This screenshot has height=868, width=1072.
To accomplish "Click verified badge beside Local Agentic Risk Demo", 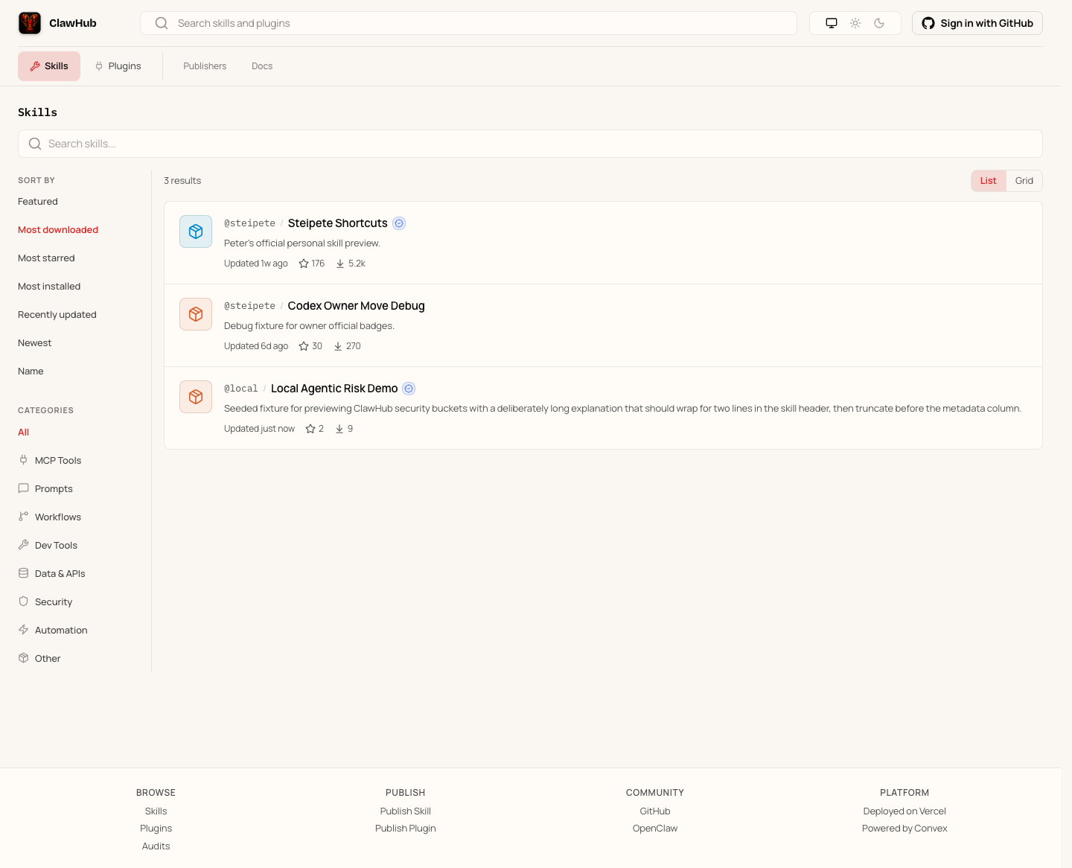I will coord(409,389).
